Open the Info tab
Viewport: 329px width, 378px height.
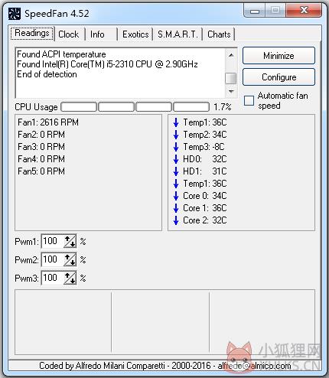click(97, 34)
